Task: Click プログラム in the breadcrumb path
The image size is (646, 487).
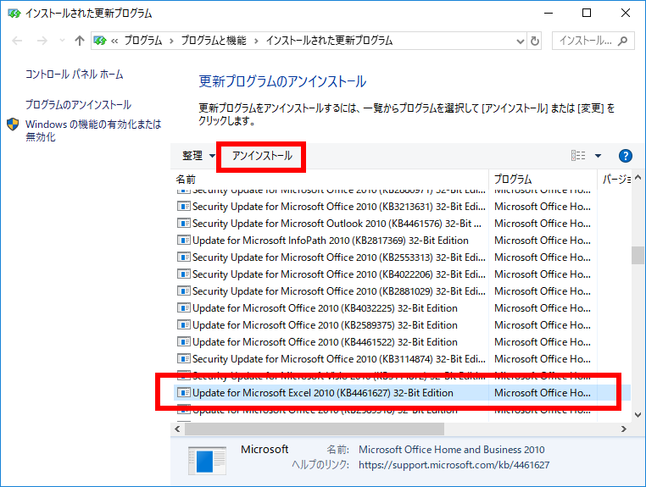Action: (x=143, y=41)
